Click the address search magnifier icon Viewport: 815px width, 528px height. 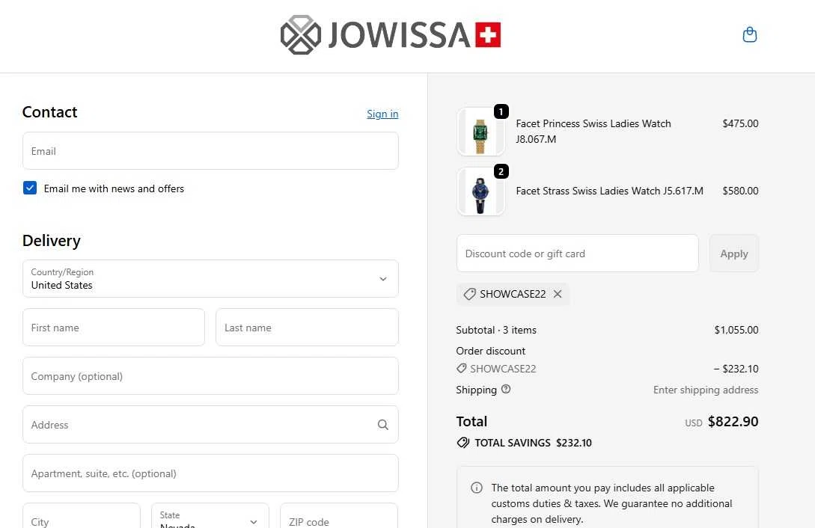pyautogui.click(x=383, y=425)
